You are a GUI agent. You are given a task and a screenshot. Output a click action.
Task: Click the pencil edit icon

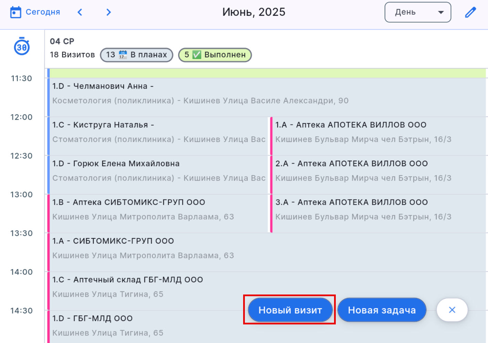pyautogui.click(x=470, y=12)
